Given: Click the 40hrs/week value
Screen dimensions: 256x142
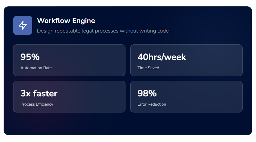Looking at the screenshot, I should tap(162, 57).
